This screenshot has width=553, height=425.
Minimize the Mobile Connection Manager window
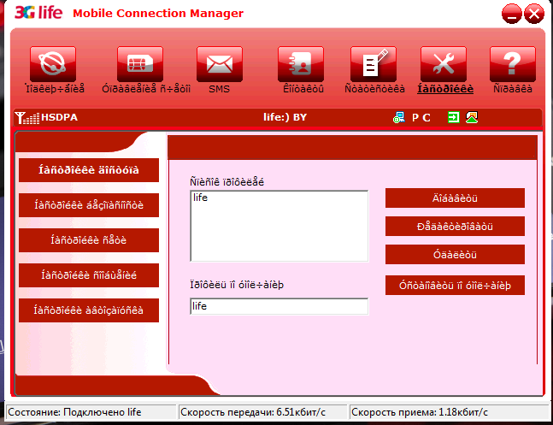point(511,14)
